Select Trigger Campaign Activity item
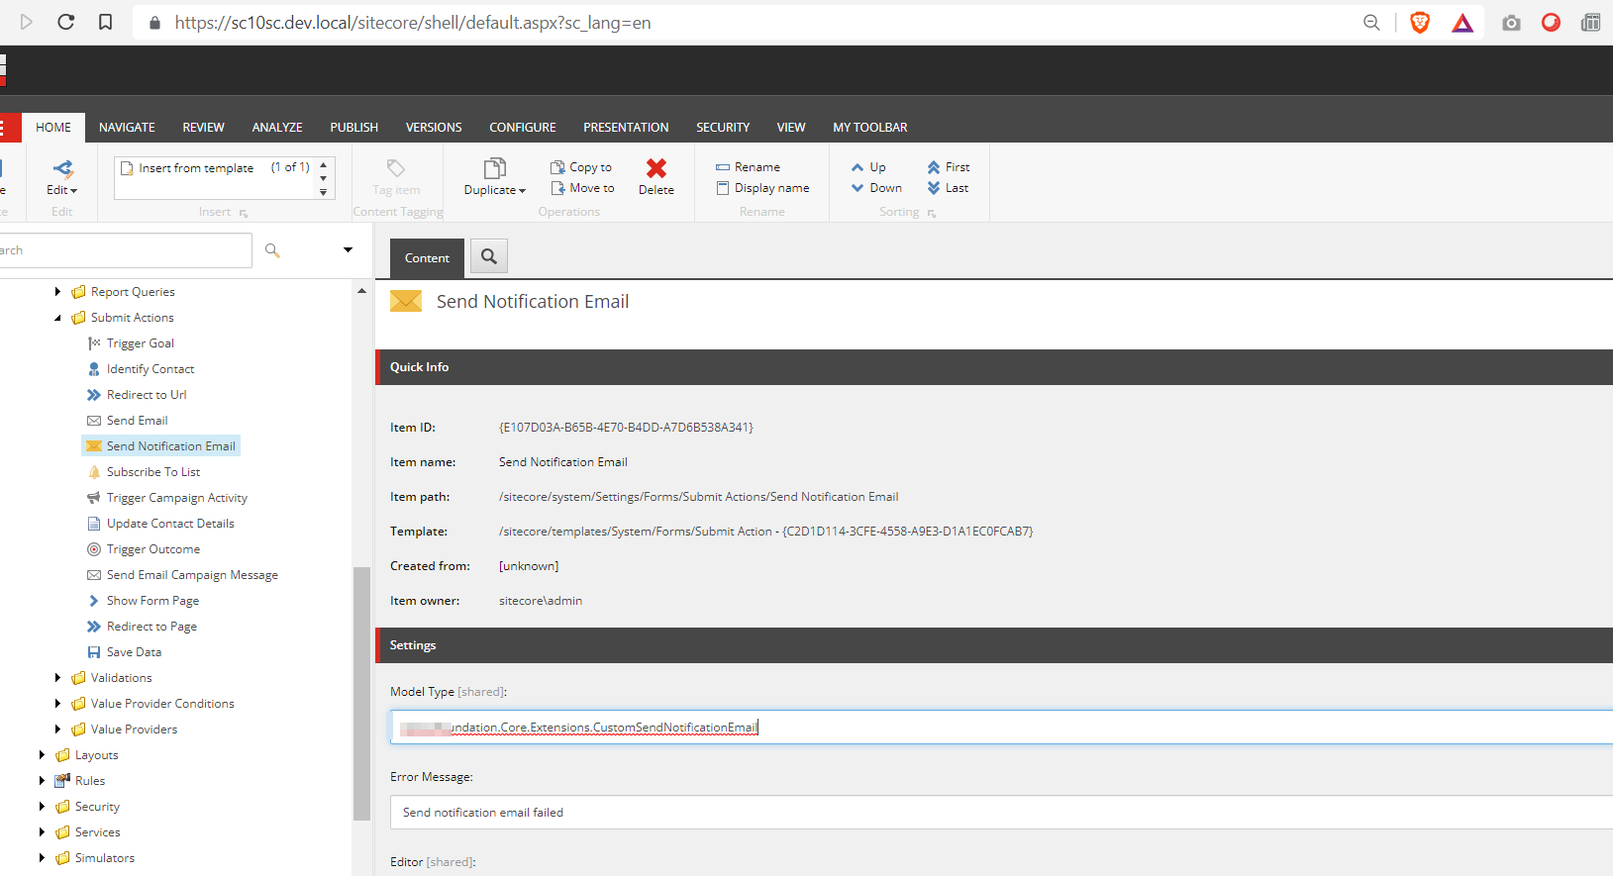This screenshot has width=1613, height=876. tap(167, 498)
